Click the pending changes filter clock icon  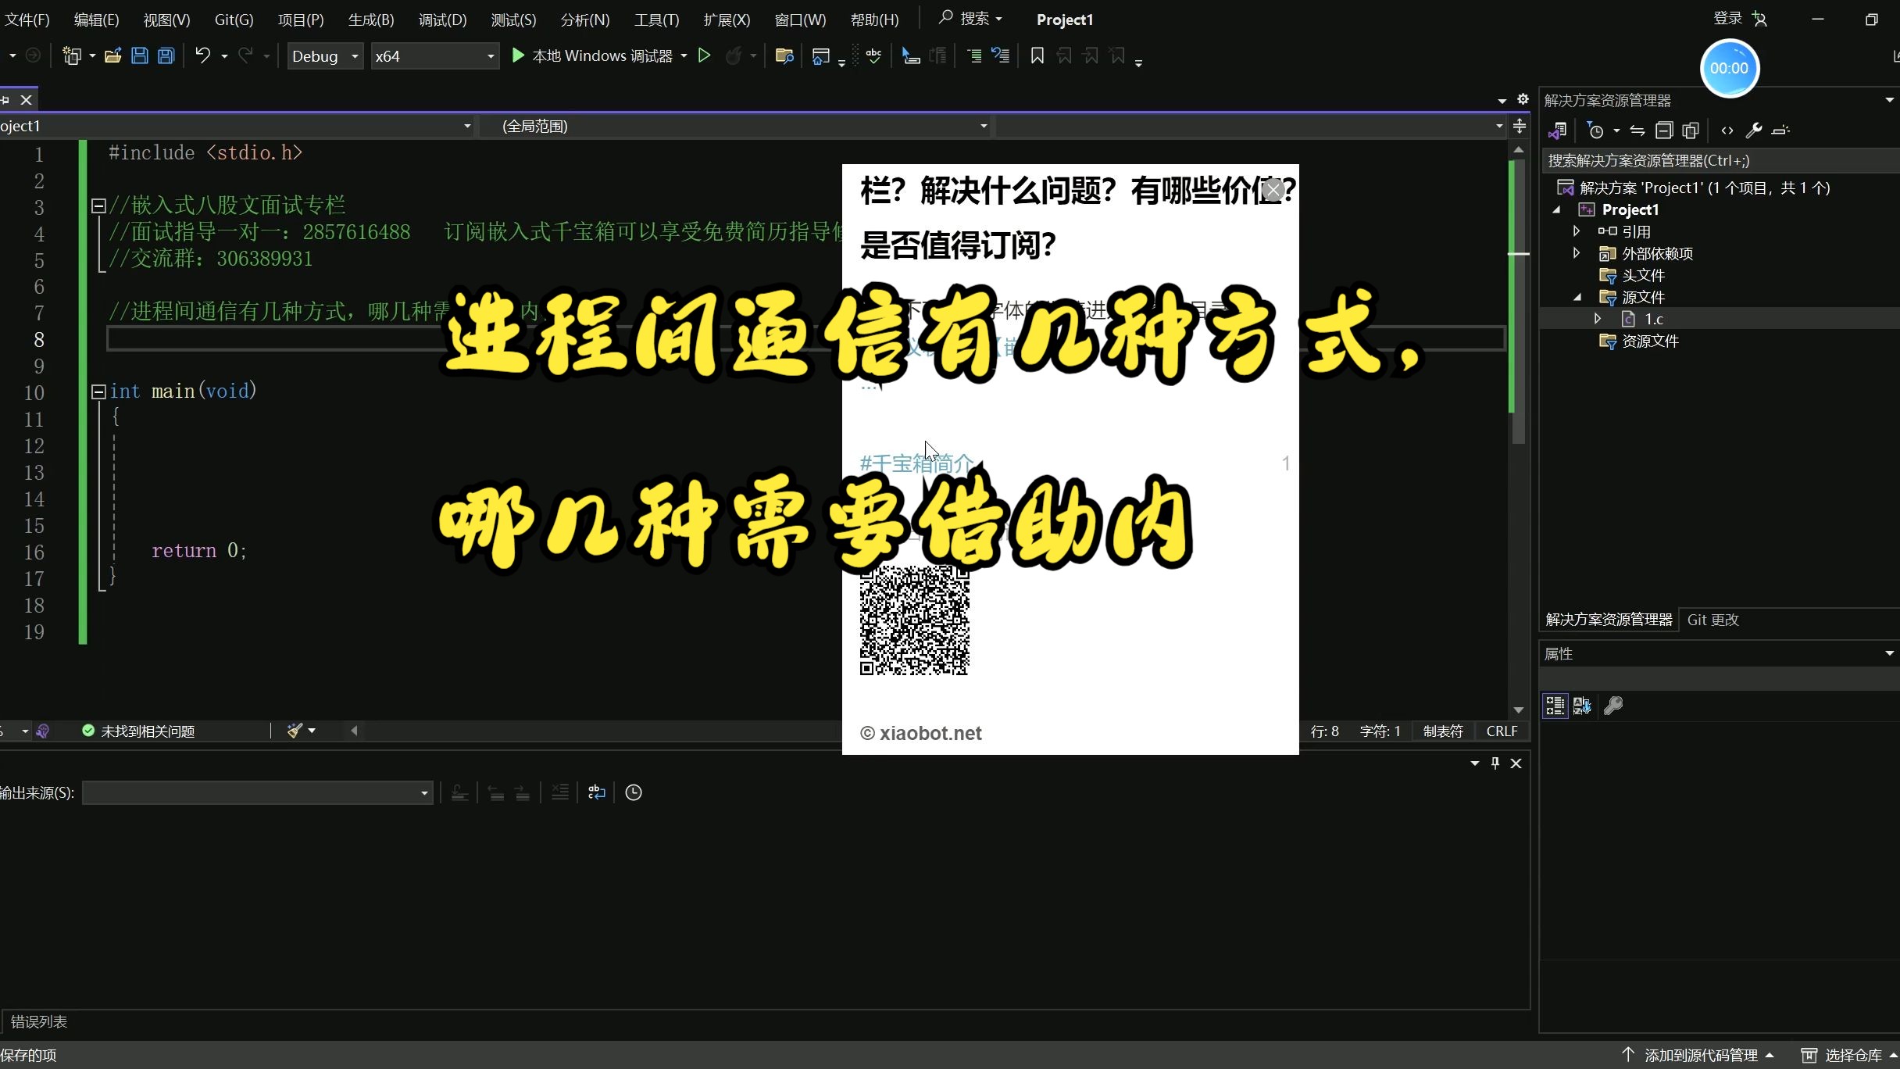coord(1596,130)
